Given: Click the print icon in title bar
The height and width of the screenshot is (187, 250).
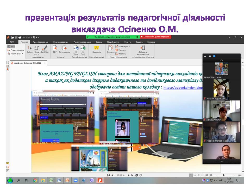Looking at the screenshot, I should point(20,37).
